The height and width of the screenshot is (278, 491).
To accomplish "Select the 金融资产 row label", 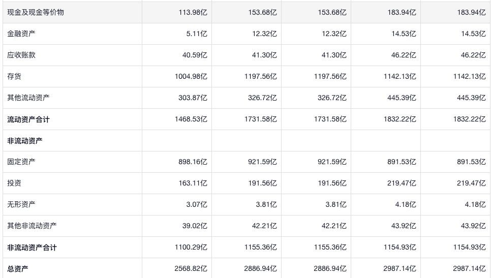I will 21,34.
